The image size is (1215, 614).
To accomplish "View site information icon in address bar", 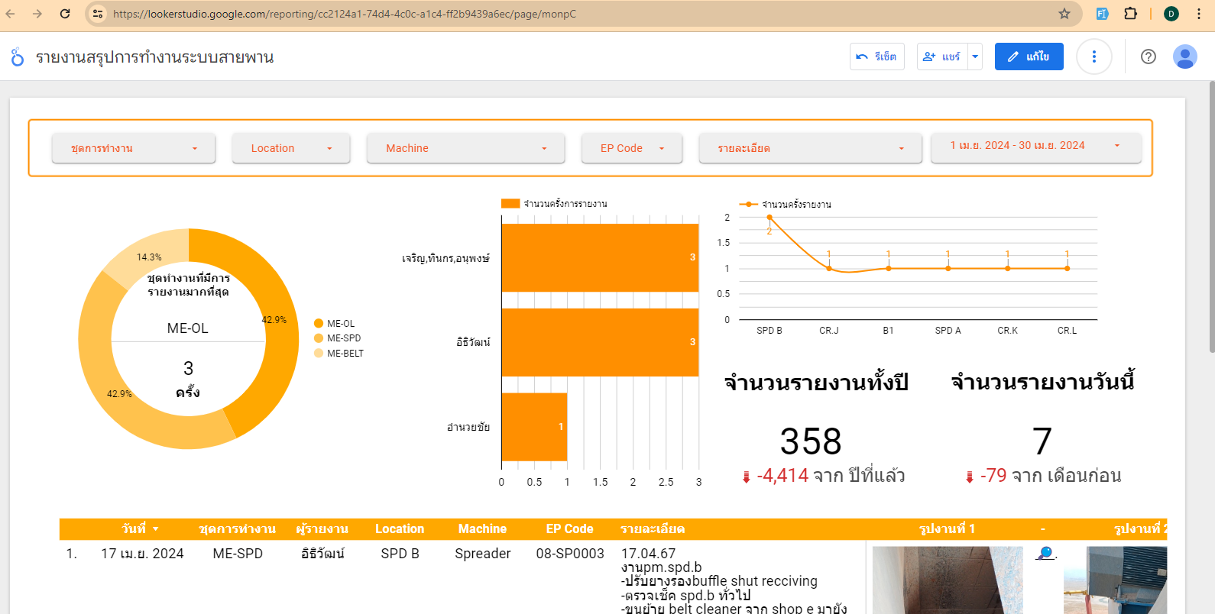I will (x=98, y=14).
